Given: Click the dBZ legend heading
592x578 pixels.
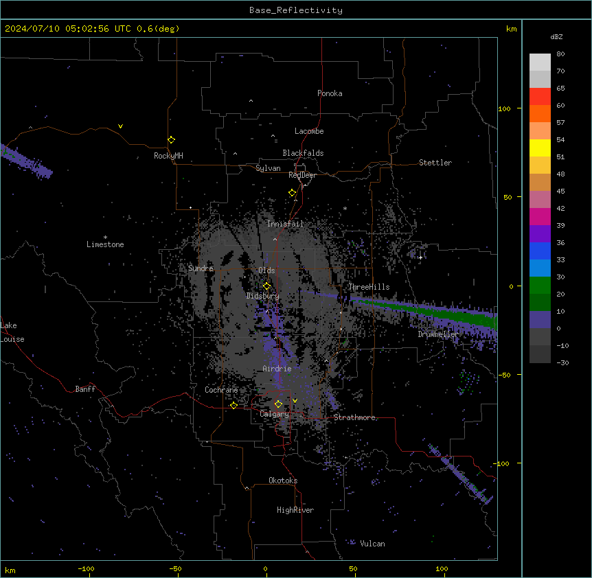Looking at the screenshot, I should [556, 36].
